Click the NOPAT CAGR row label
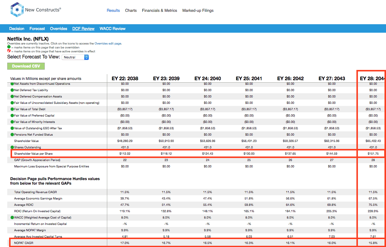386x247 pixels. point(24,243)
